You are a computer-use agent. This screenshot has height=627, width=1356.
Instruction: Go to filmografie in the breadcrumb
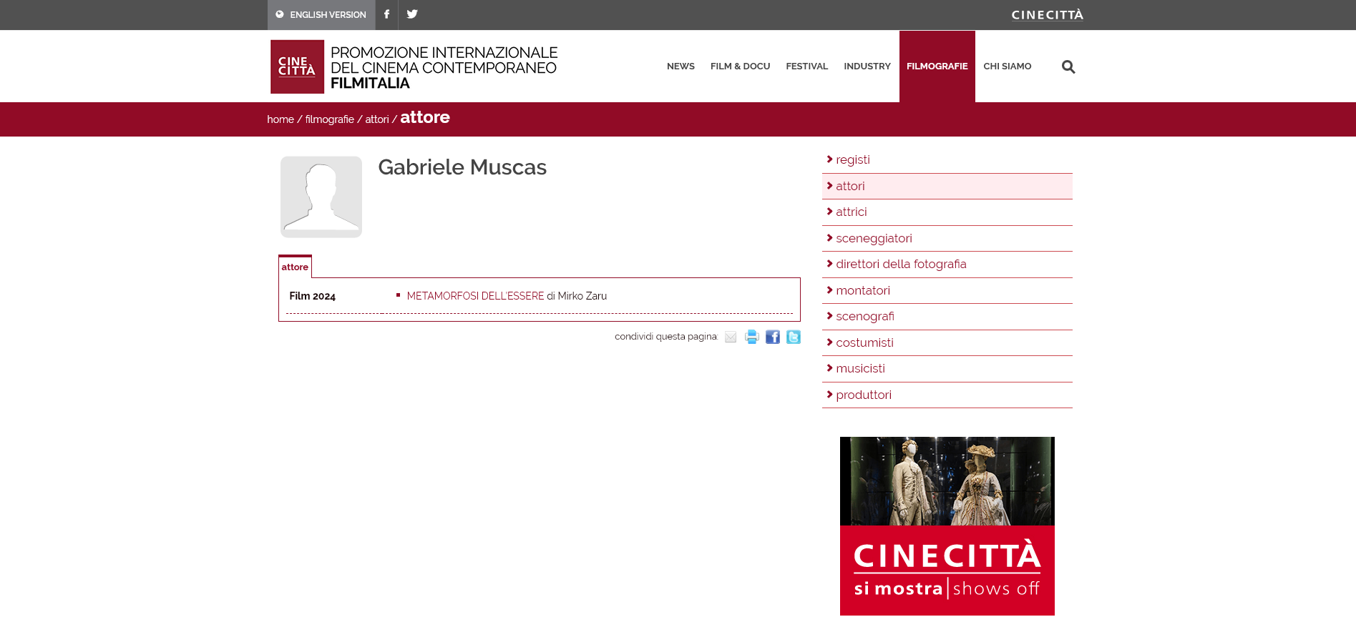(330, 119)
